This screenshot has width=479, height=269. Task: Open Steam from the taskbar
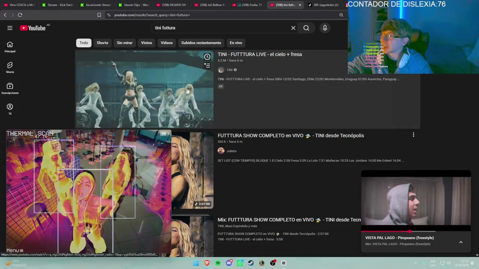point(251,263)
